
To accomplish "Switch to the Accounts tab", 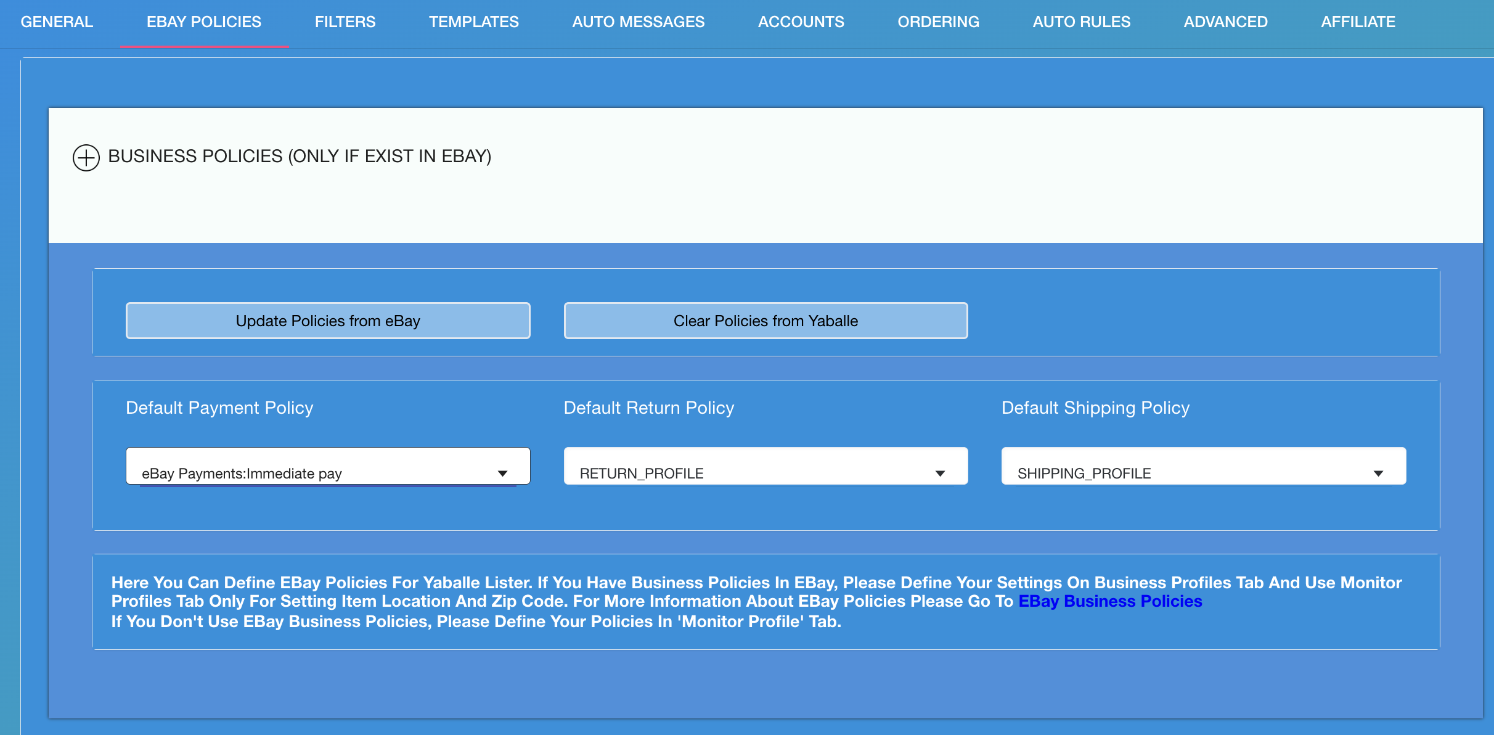I will click(801, 22).
